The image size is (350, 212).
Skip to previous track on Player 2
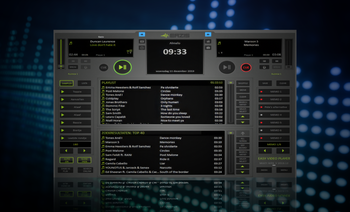pos(264,61)
